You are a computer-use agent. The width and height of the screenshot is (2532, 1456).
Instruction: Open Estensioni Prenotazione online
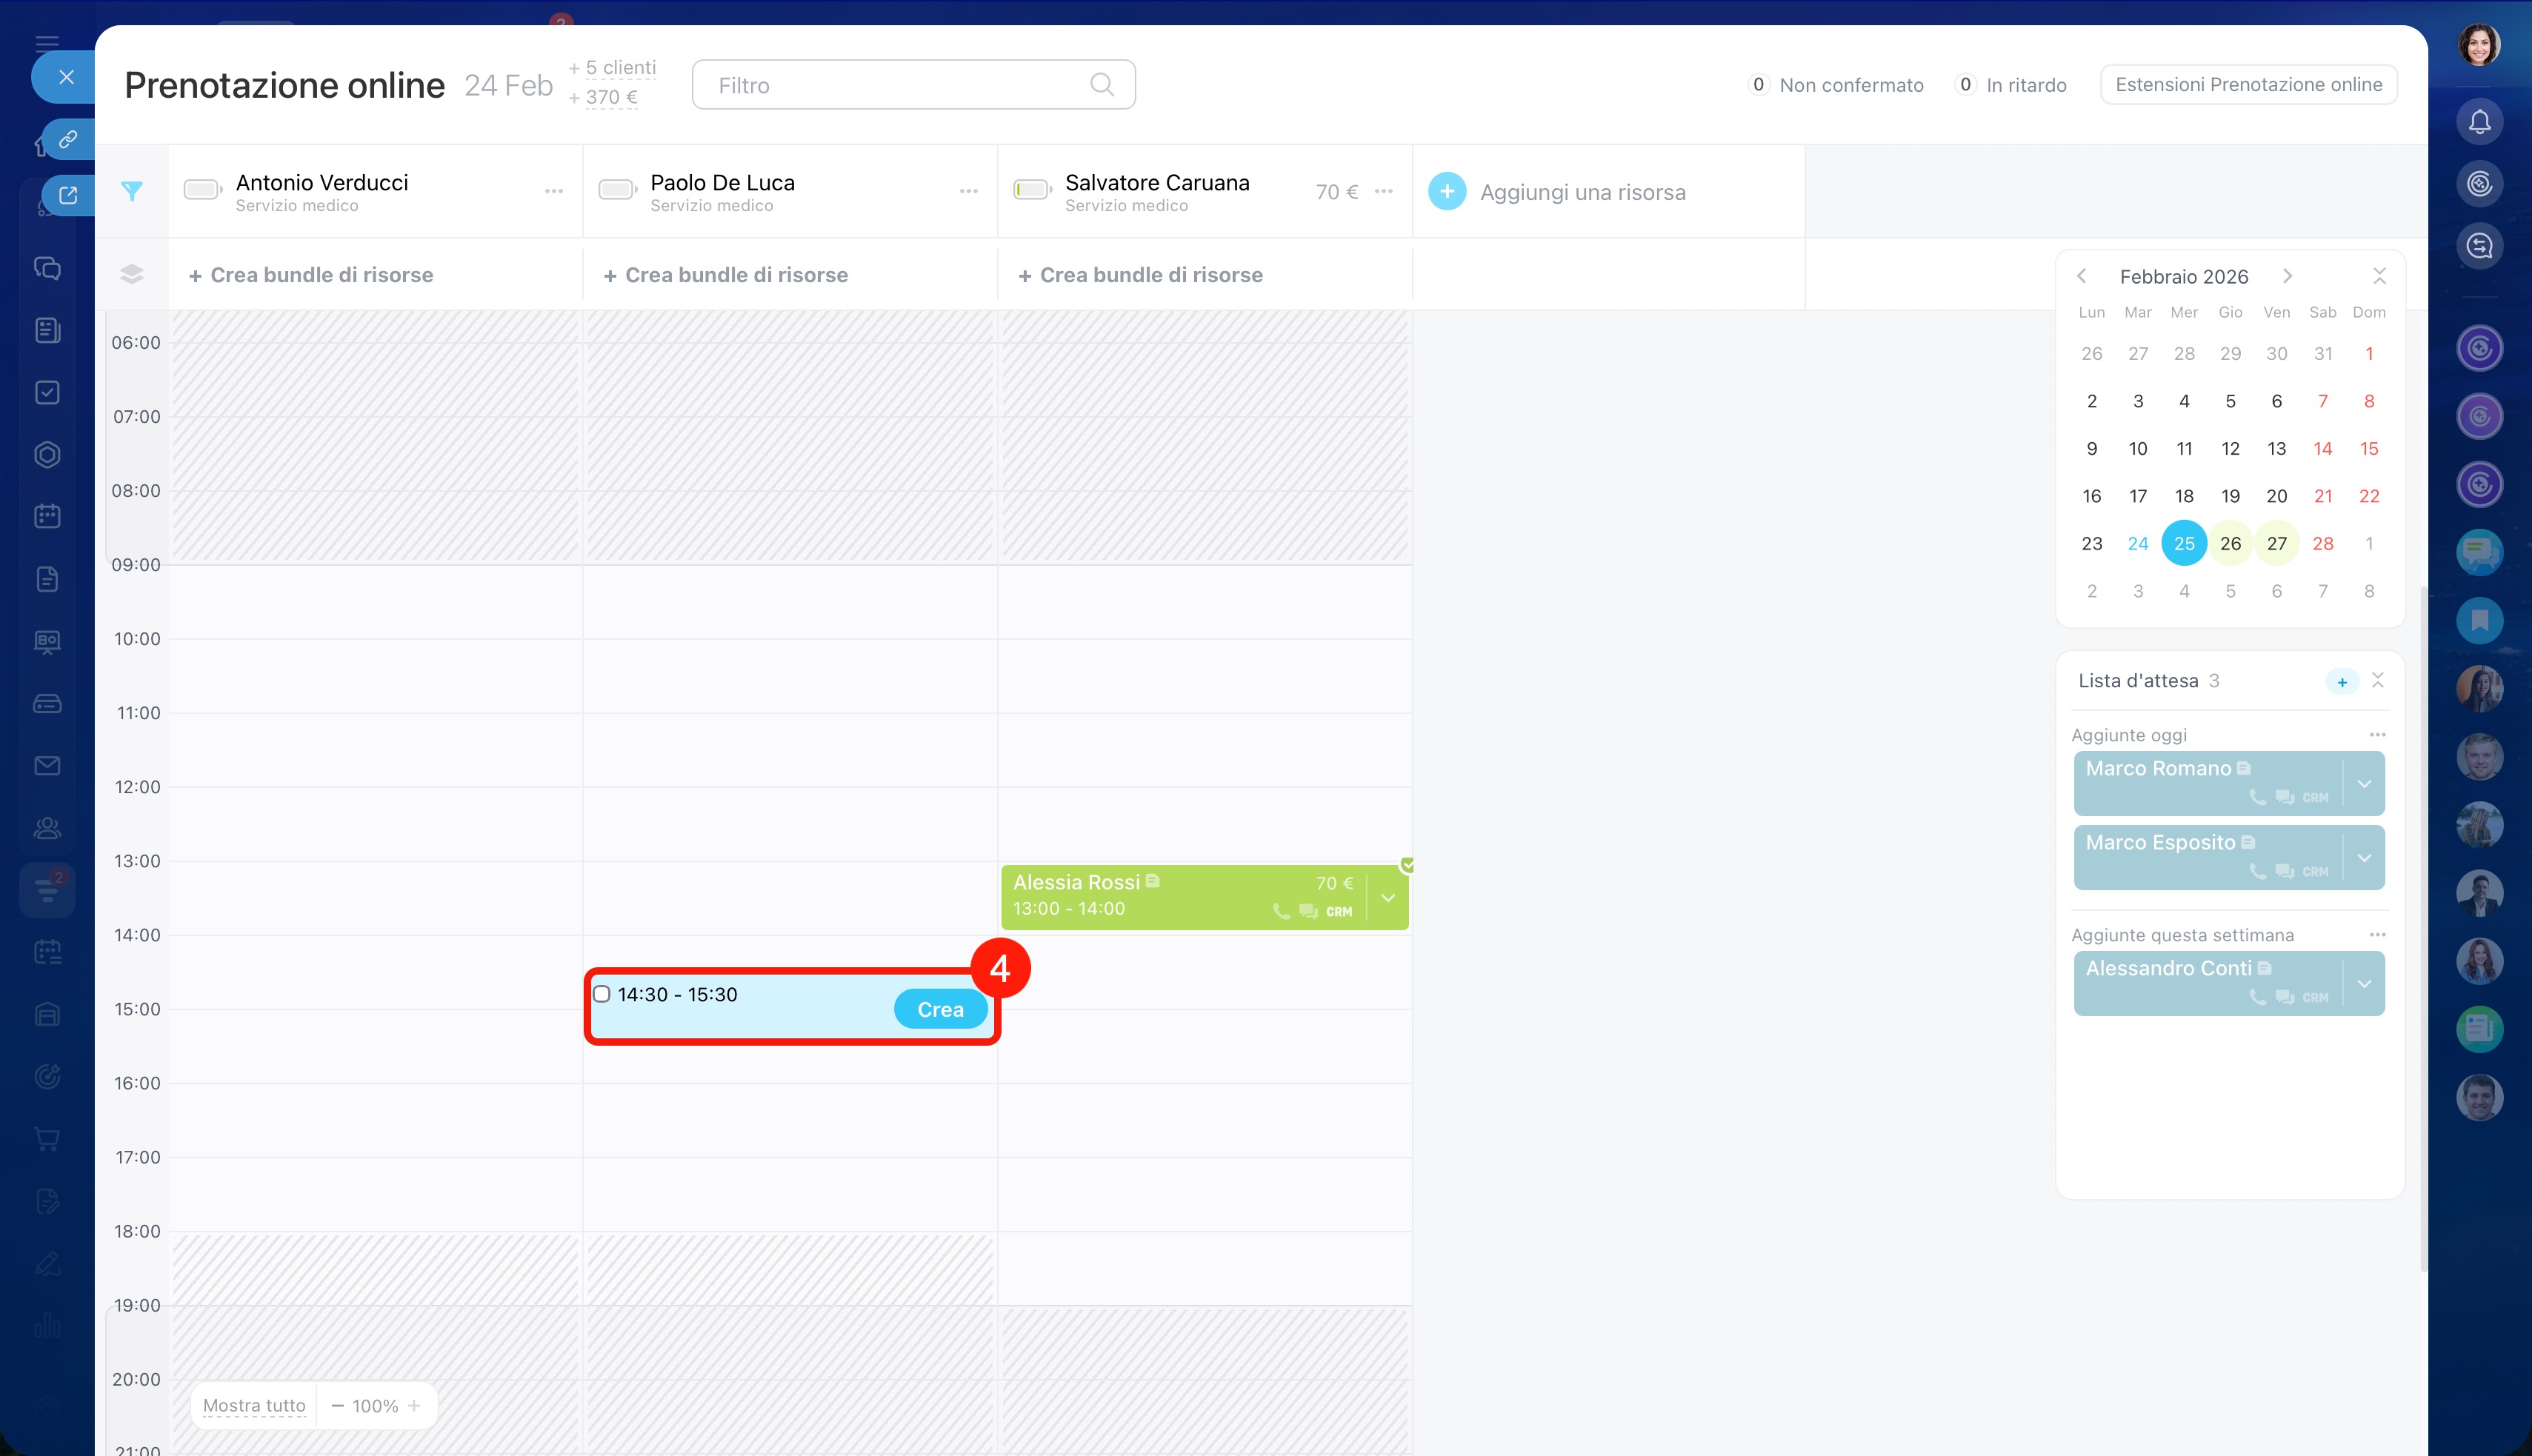2248,85
